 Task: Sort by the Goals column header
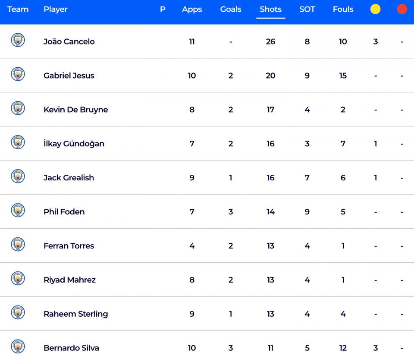point(231,9)
